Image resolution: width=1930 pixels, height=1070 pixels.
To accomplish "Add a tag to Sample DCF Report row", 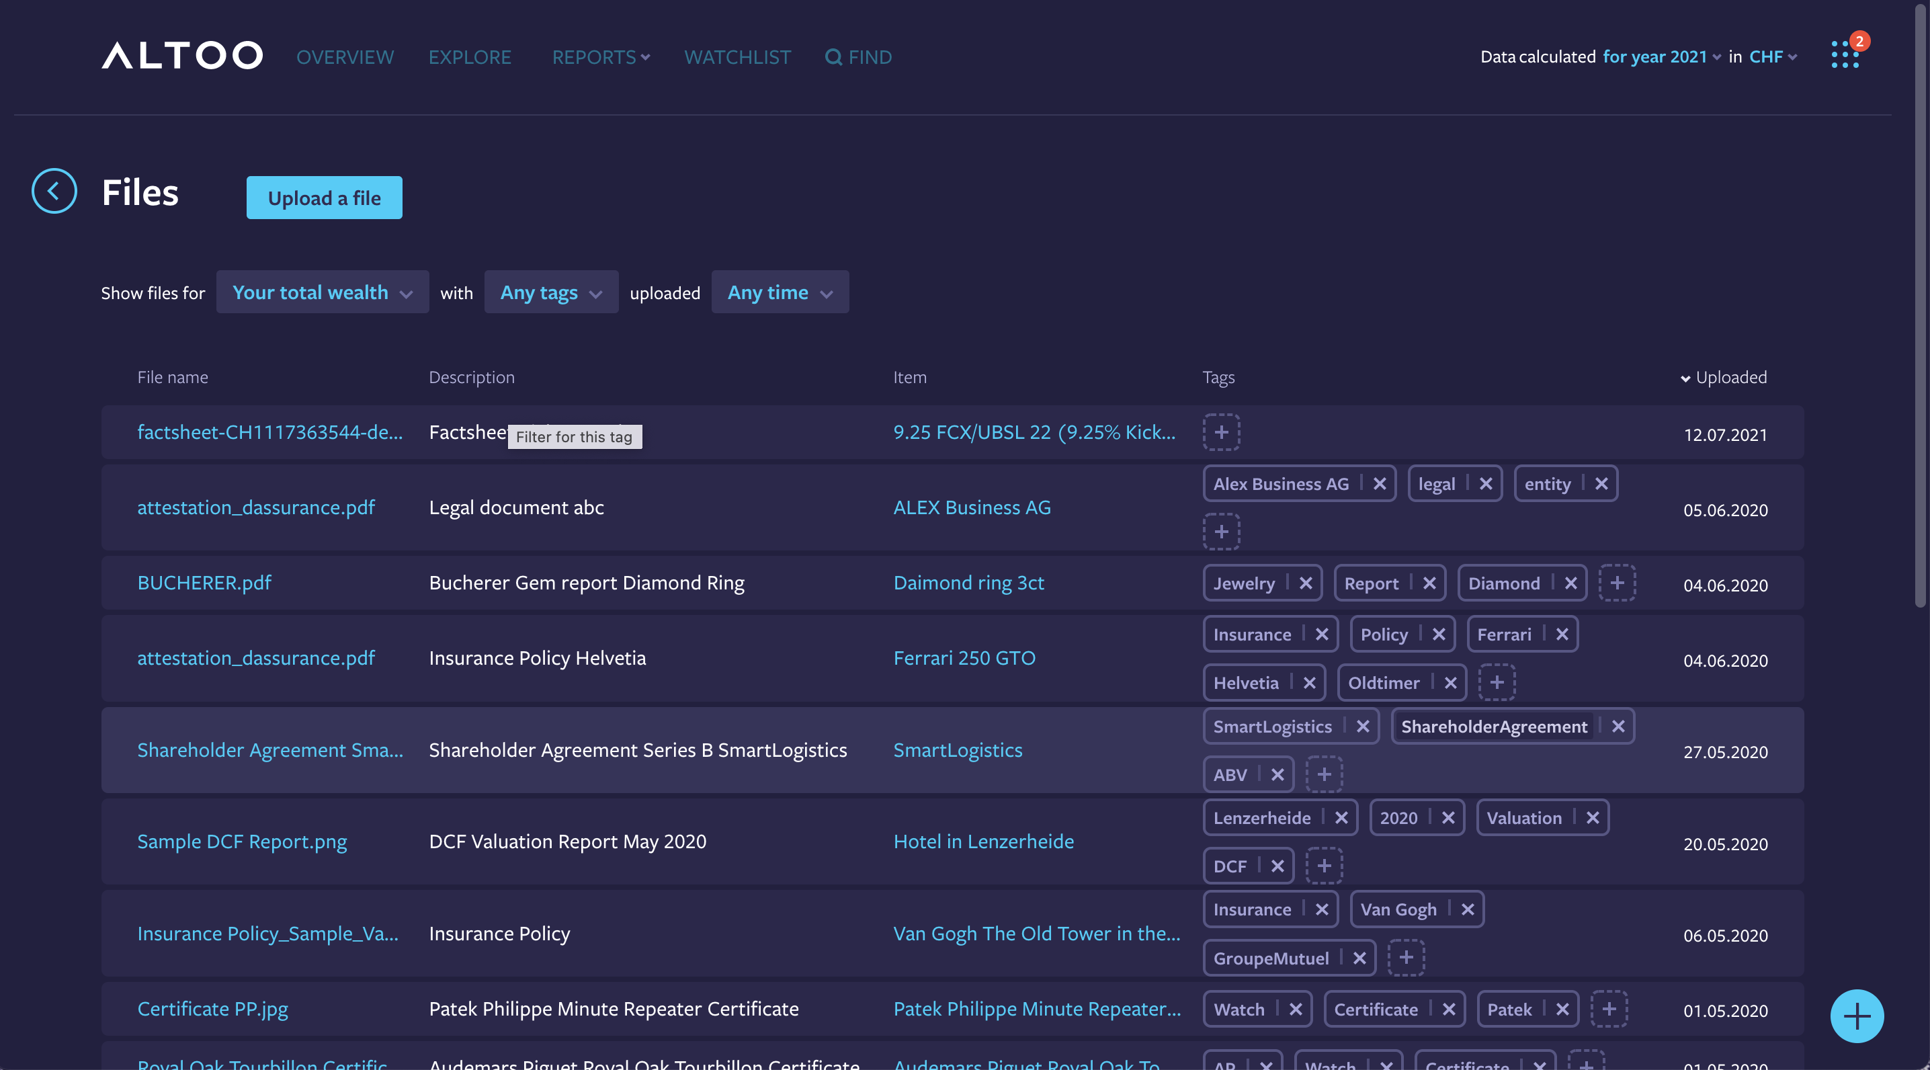I will [x=1324, y=866].
